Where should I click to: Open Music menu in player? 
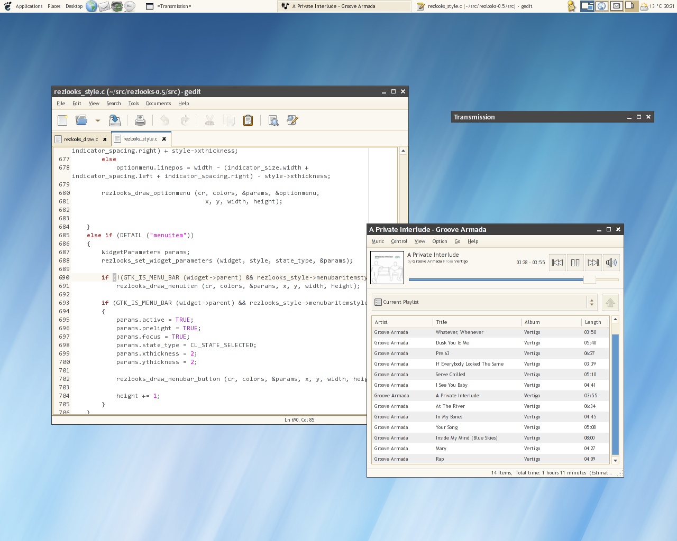378,241
